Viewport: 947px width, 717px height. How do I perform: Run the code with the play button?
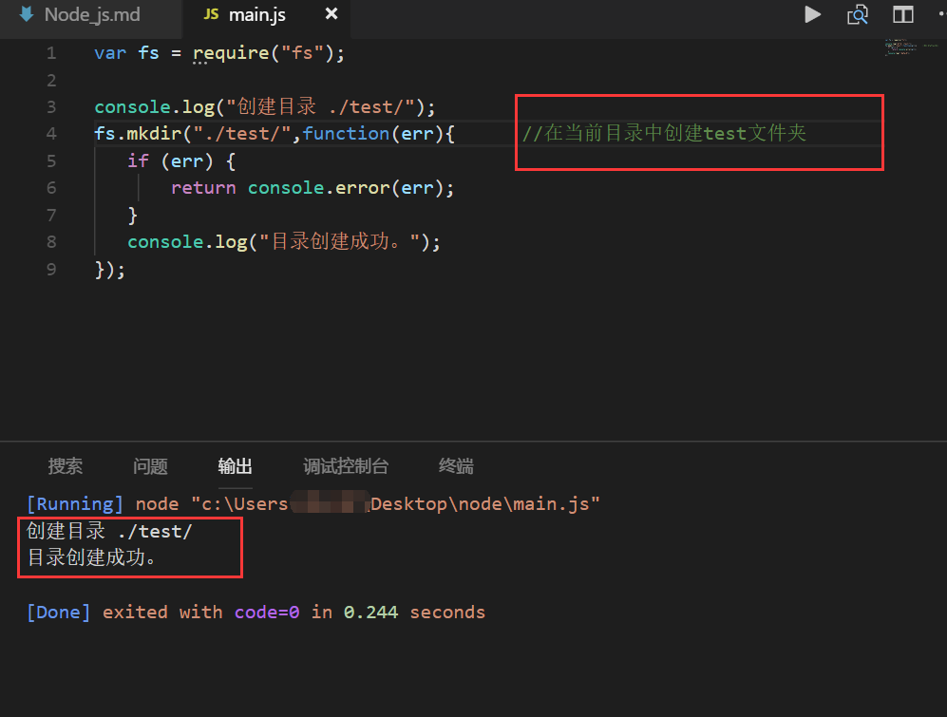[x=812, y=14]
